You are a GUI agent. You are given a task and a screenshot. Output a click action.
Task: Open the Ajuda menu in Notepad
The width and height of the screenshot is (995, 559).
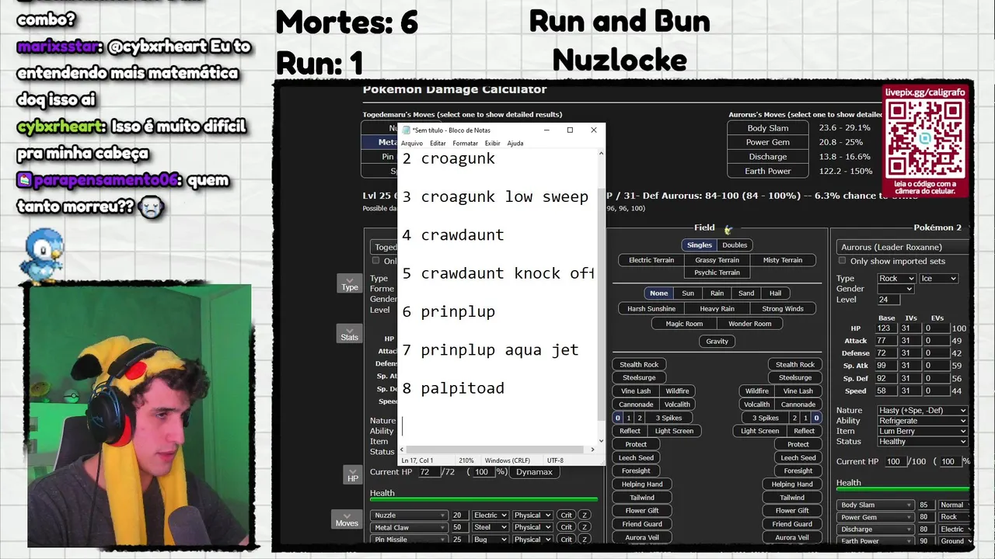click(x=515, y=144)
